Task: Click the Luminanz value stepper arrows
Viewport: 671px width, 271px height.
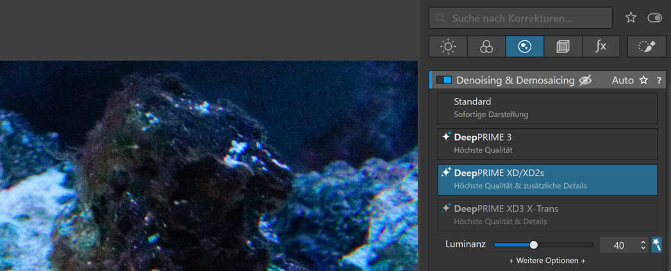Action: click(x=643, y=245)
